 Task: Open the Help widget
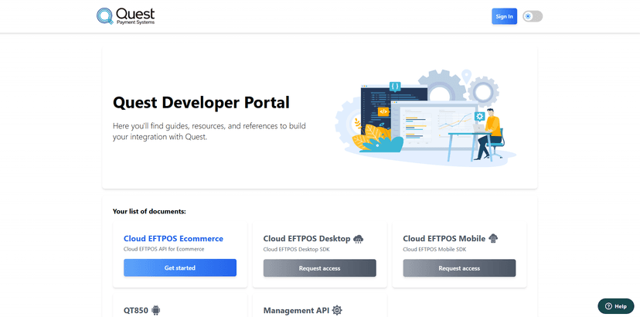616,306
